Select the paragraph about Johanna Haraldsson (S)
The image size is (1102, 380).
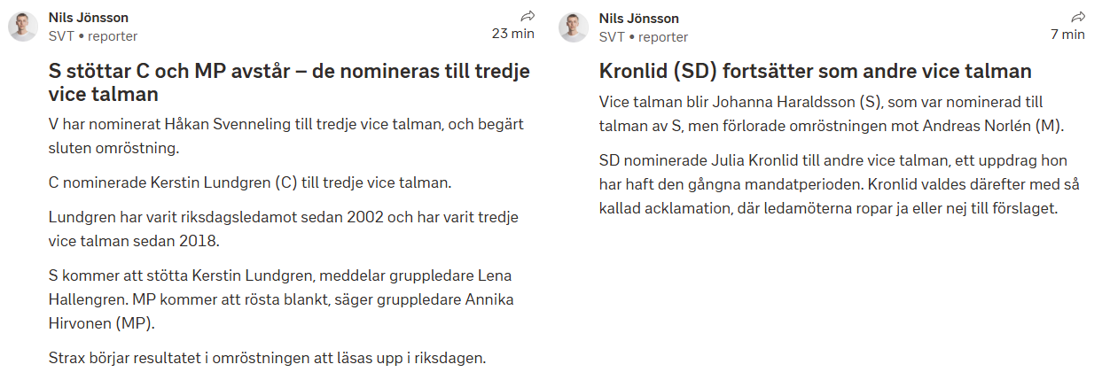pos(831,113)
